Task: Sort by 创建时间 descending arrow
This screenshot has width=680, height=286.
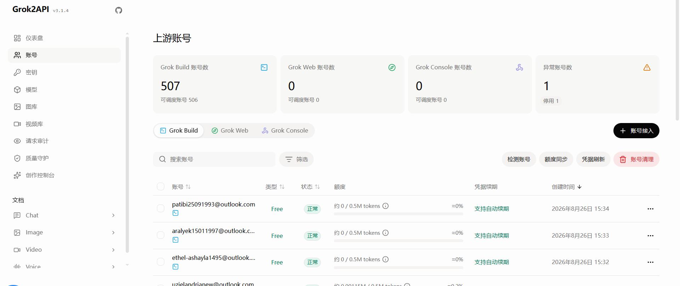Action: point(579,187)
